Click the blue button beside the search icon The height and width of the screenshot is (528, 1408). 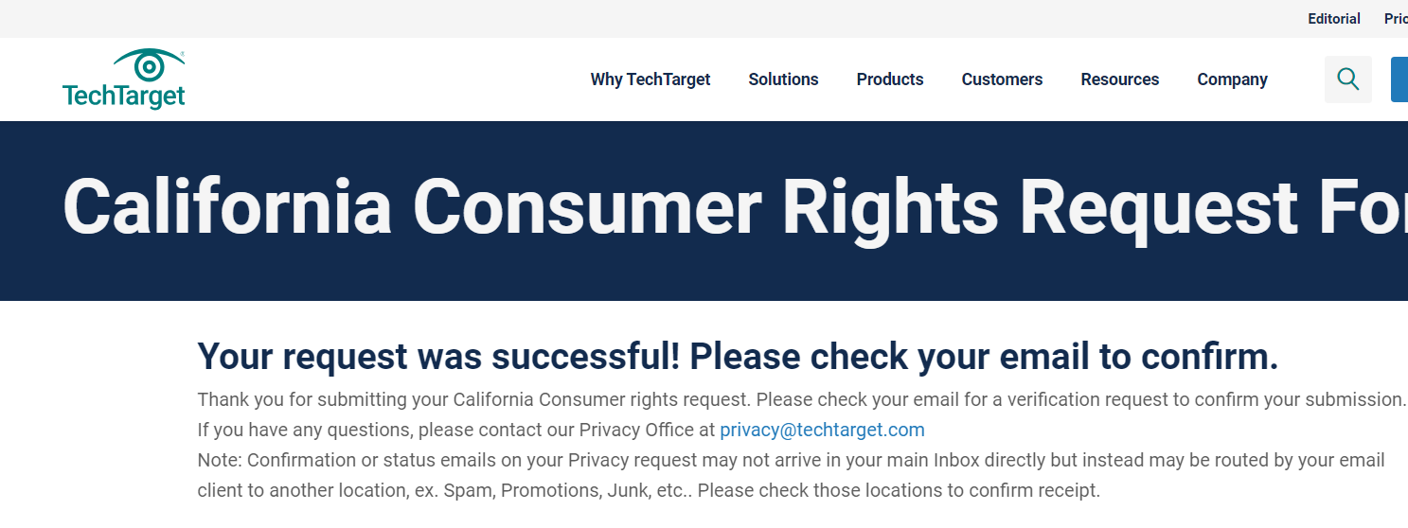point(1399,79)
